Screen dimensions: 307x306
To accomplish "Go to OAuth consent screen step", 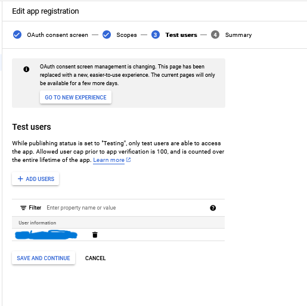I will (57, 35).
